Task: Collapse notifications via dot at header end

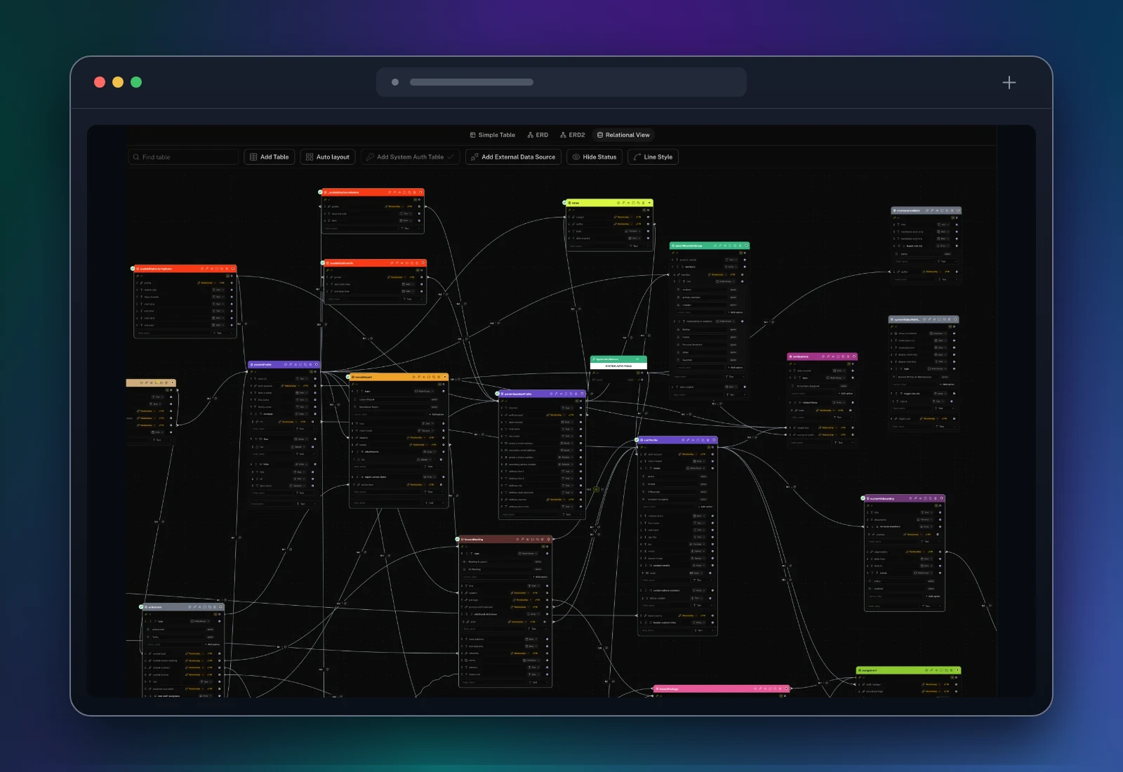Action: point(854,357)
